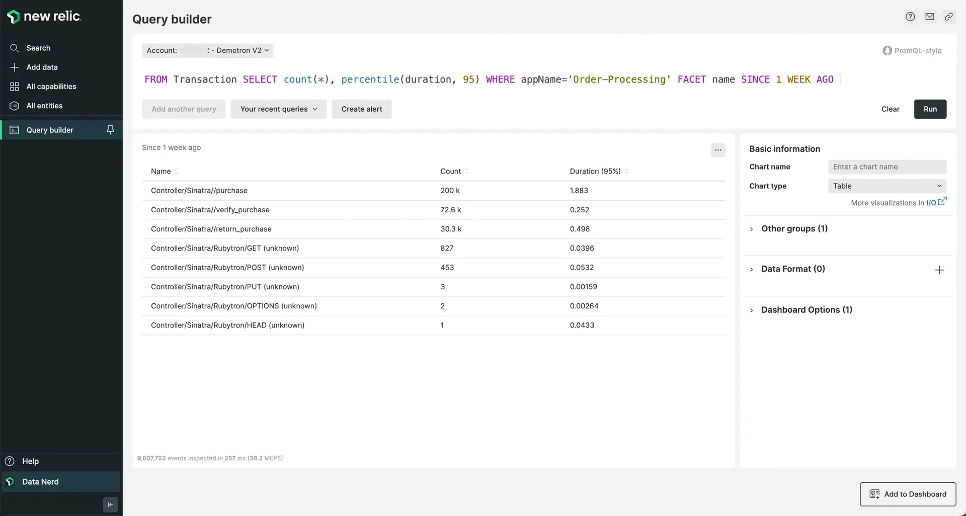Open the feedback envelope icon
This screenshot has width=966, height=516.
click(x=930, y=17)
